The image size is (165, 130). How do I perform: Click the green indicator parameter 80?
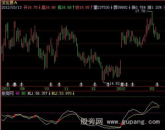click(23, 93)
